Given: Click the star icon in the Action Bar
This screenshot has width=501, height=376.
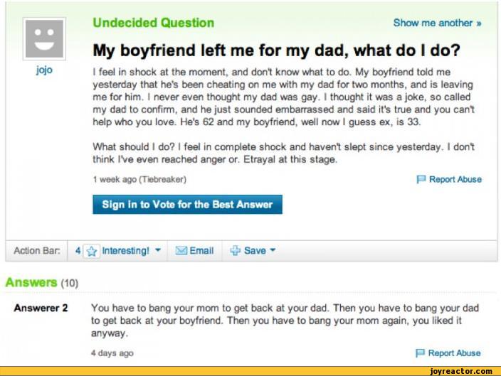Looking at the screenshot, I should [x=91, y=251].
